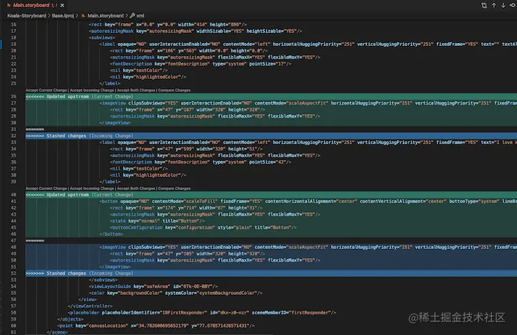The image size is (517, 335).
Task: Open Base.lproj breadcrumb folder
Action: point(62,16)
